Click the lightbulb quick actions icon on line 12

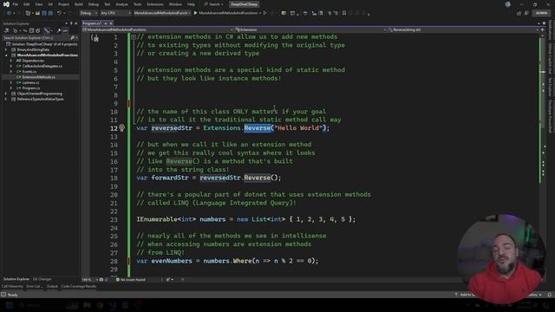[121, 127]
